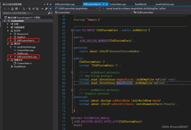191x130 pixels.
Task: Click the Solution Explorer search box
Action: (25, 13)
